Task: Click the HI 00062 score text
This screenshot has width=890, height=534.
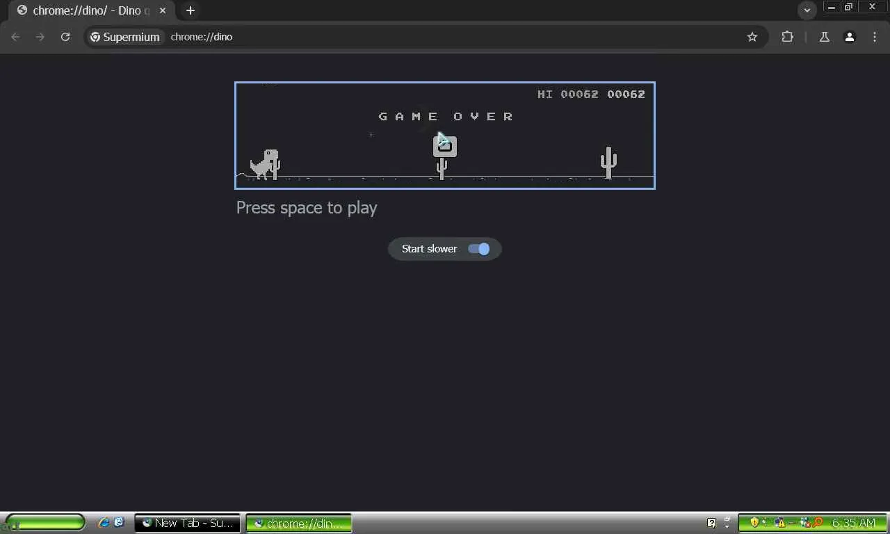Action: click(567, 94)
